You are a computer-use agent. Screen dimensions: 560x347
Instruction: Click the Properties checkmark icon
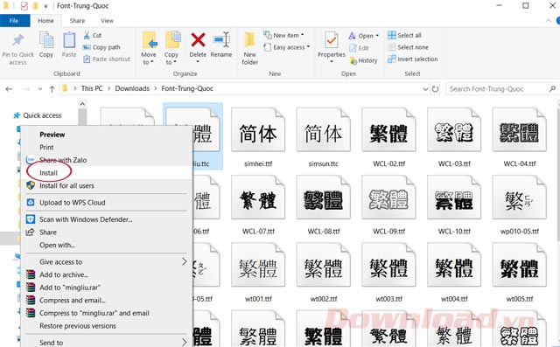(x=332, y=40)
